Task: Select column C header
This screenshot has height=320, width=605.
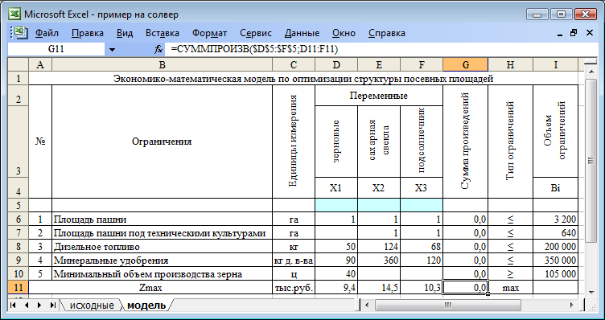Action: (294, 64)
